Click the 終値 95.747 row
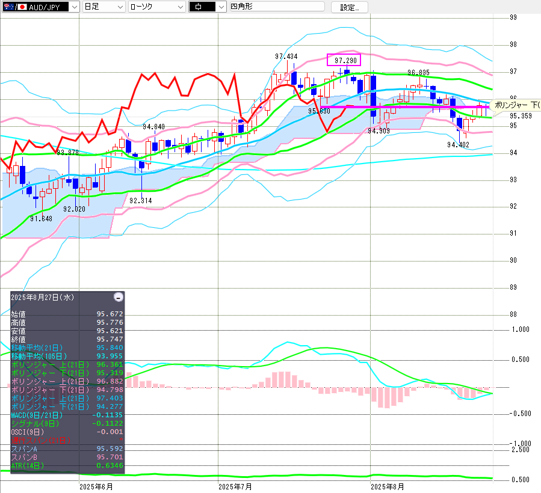The width and height of the screenshot is (541, 493). coord(67,339)
